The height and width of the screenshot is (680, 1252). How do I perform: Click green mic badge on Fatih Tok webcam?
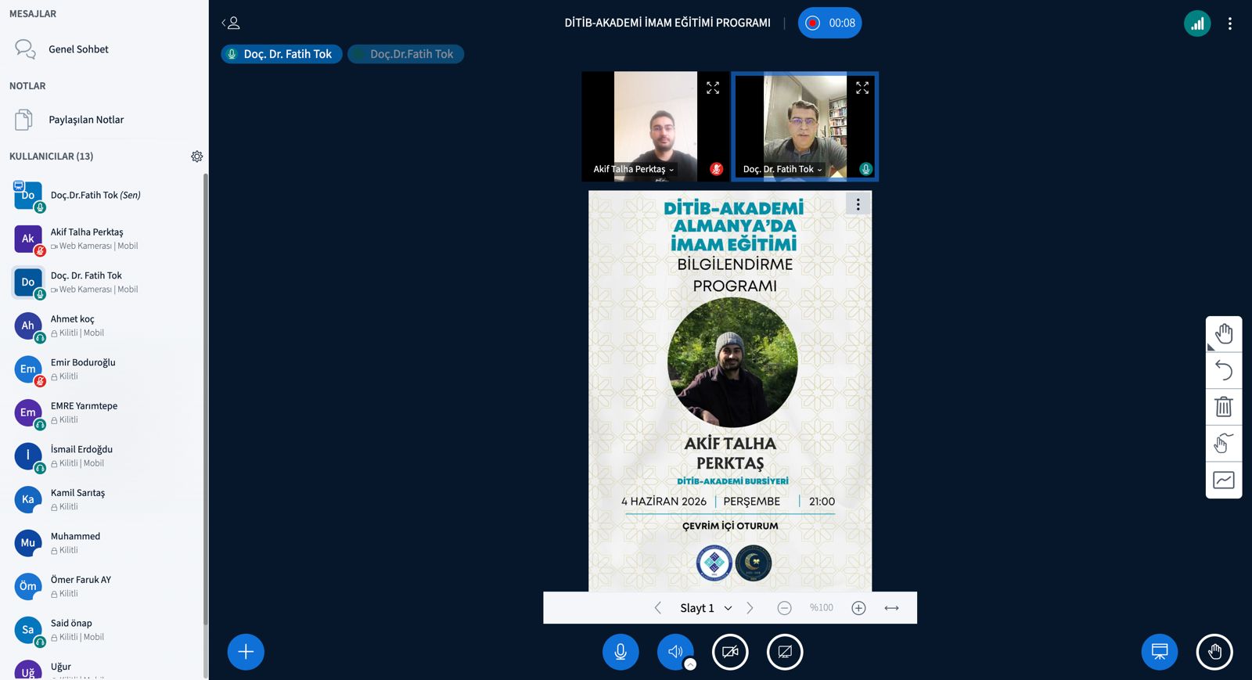pyautogui.click(x=865, y=169)
